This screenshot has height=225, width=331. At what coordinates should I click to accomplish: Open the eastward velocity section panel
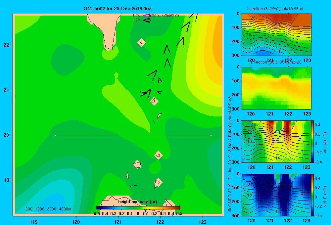pos(276,195)
